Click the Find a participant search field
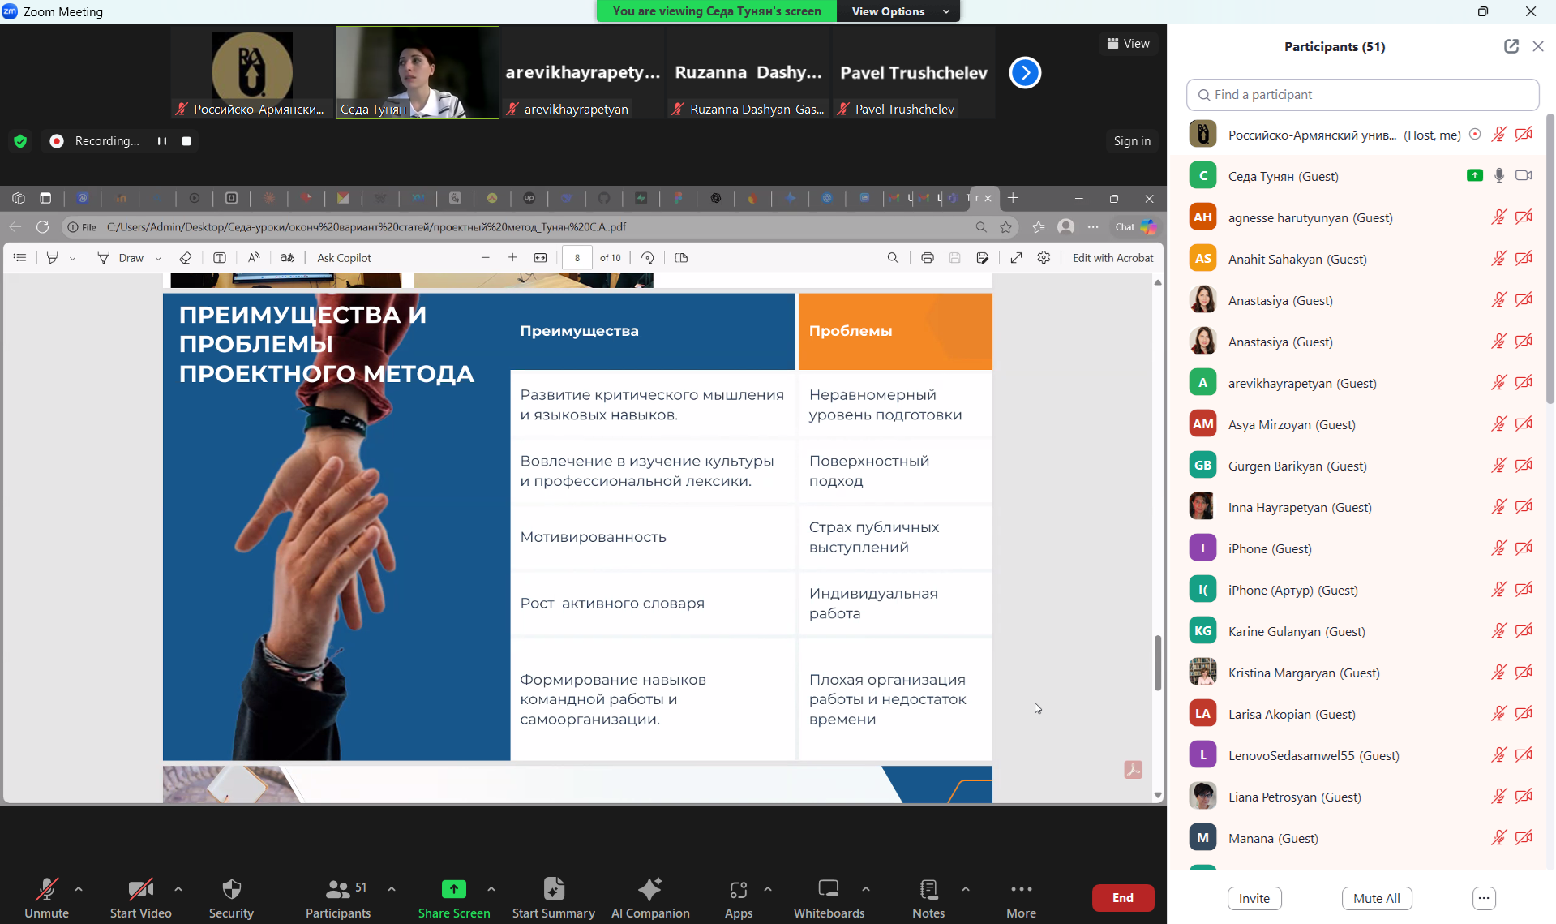The height and width of the screenshot is (924, 1556). click(x=1362, y=95)
